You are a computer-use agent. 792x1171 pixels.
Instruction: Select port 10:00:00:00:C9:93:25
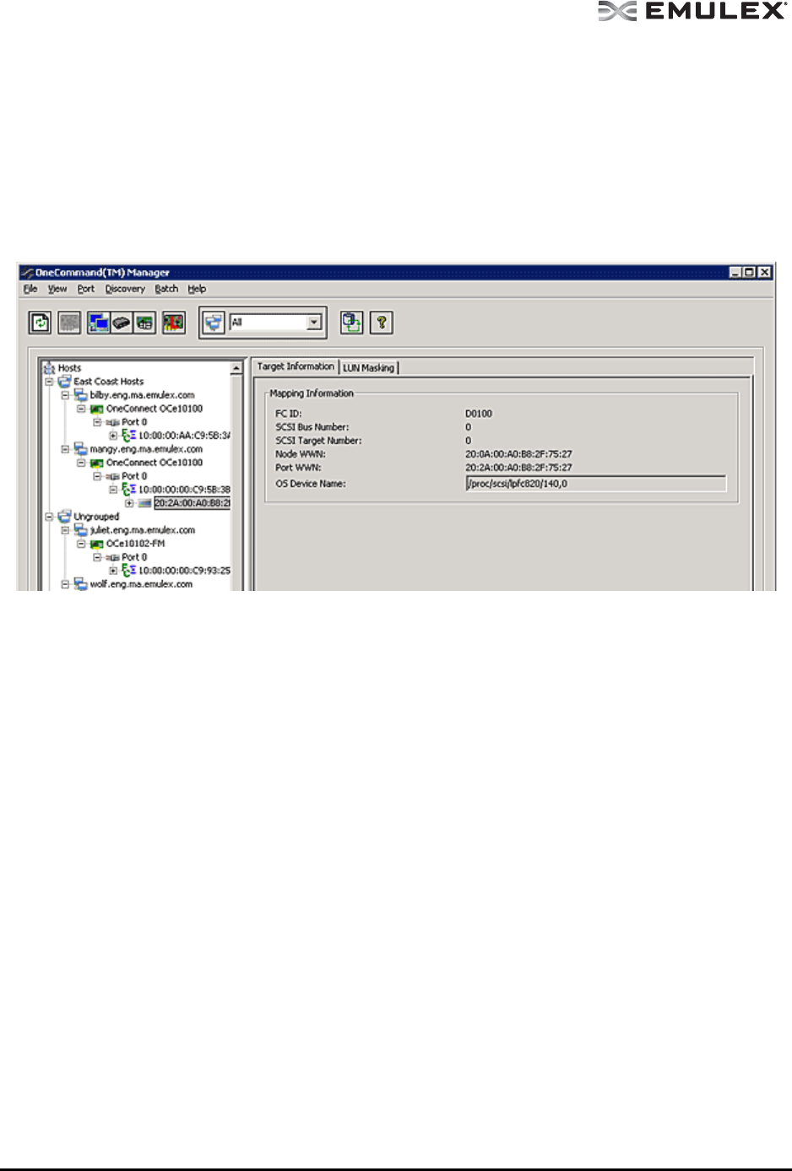click(184, 571)
